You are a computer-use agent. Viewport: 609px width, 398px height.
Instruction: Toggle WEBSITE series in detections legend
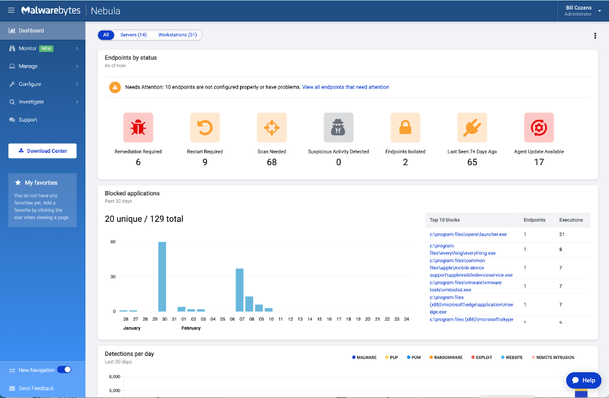[512, 357]
